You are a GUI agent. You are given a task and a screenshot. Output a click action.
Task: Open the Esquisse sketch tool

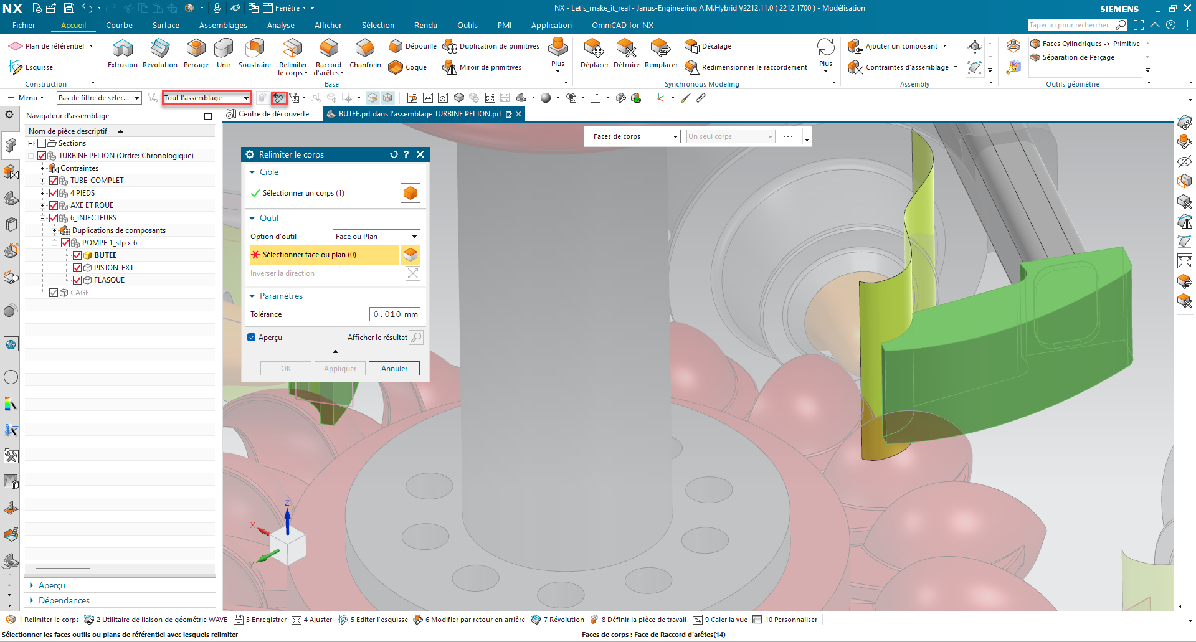pos(31,67)
